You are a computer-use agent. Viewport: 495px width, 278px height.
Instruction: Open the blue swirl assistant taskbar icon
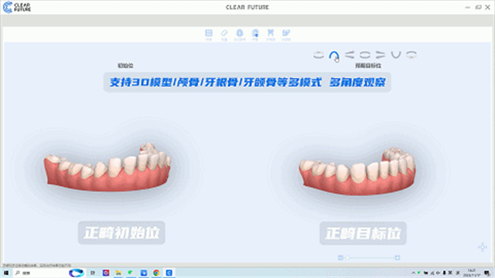77,273
